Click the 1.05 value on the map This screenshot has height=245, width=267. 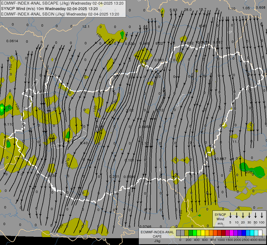pos(246,8)
